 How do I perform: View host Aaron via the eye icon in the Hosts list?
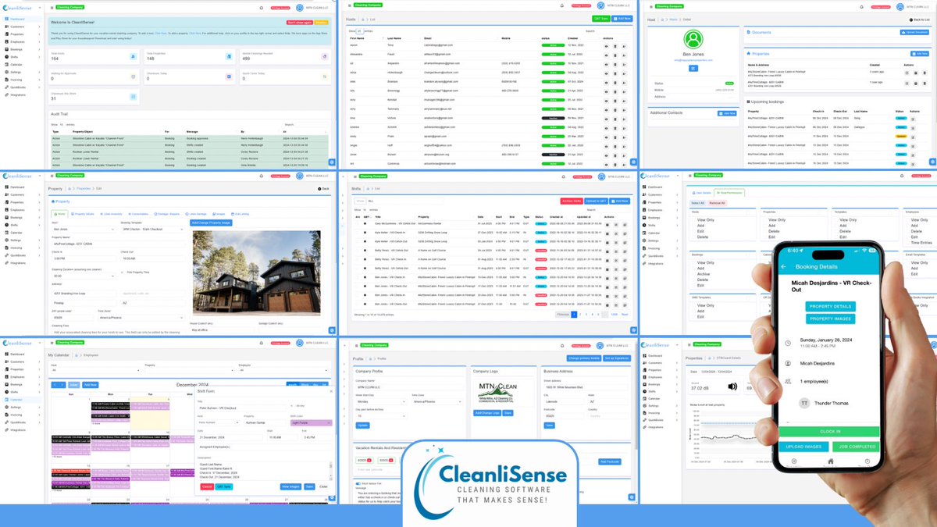point(606,46)
